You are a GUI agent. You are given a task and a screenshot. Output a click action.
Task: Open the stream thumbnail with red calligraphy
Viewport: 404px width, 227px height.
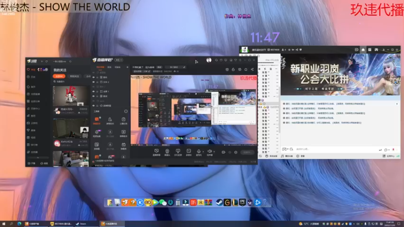(70, 96)
